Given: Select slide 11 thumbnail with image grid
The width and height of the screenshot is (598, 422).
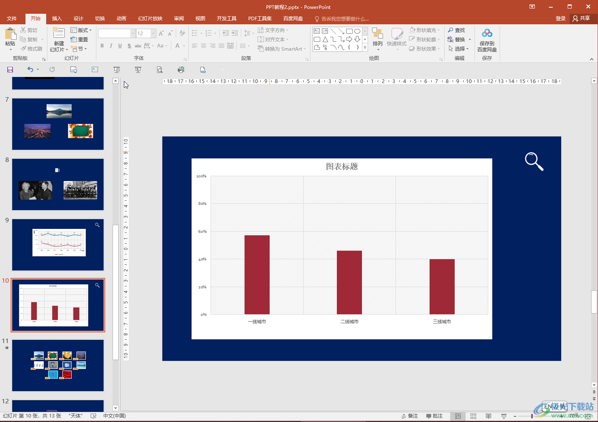Looking at the screenshot, I should pyautogui.click(x=58, y=365).
